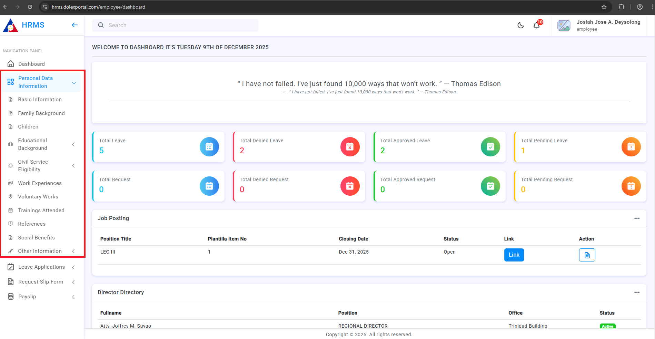This screenshot has height=339, width=655.
Task: Open the LEO III job document icon
Action: coord(587,255)
